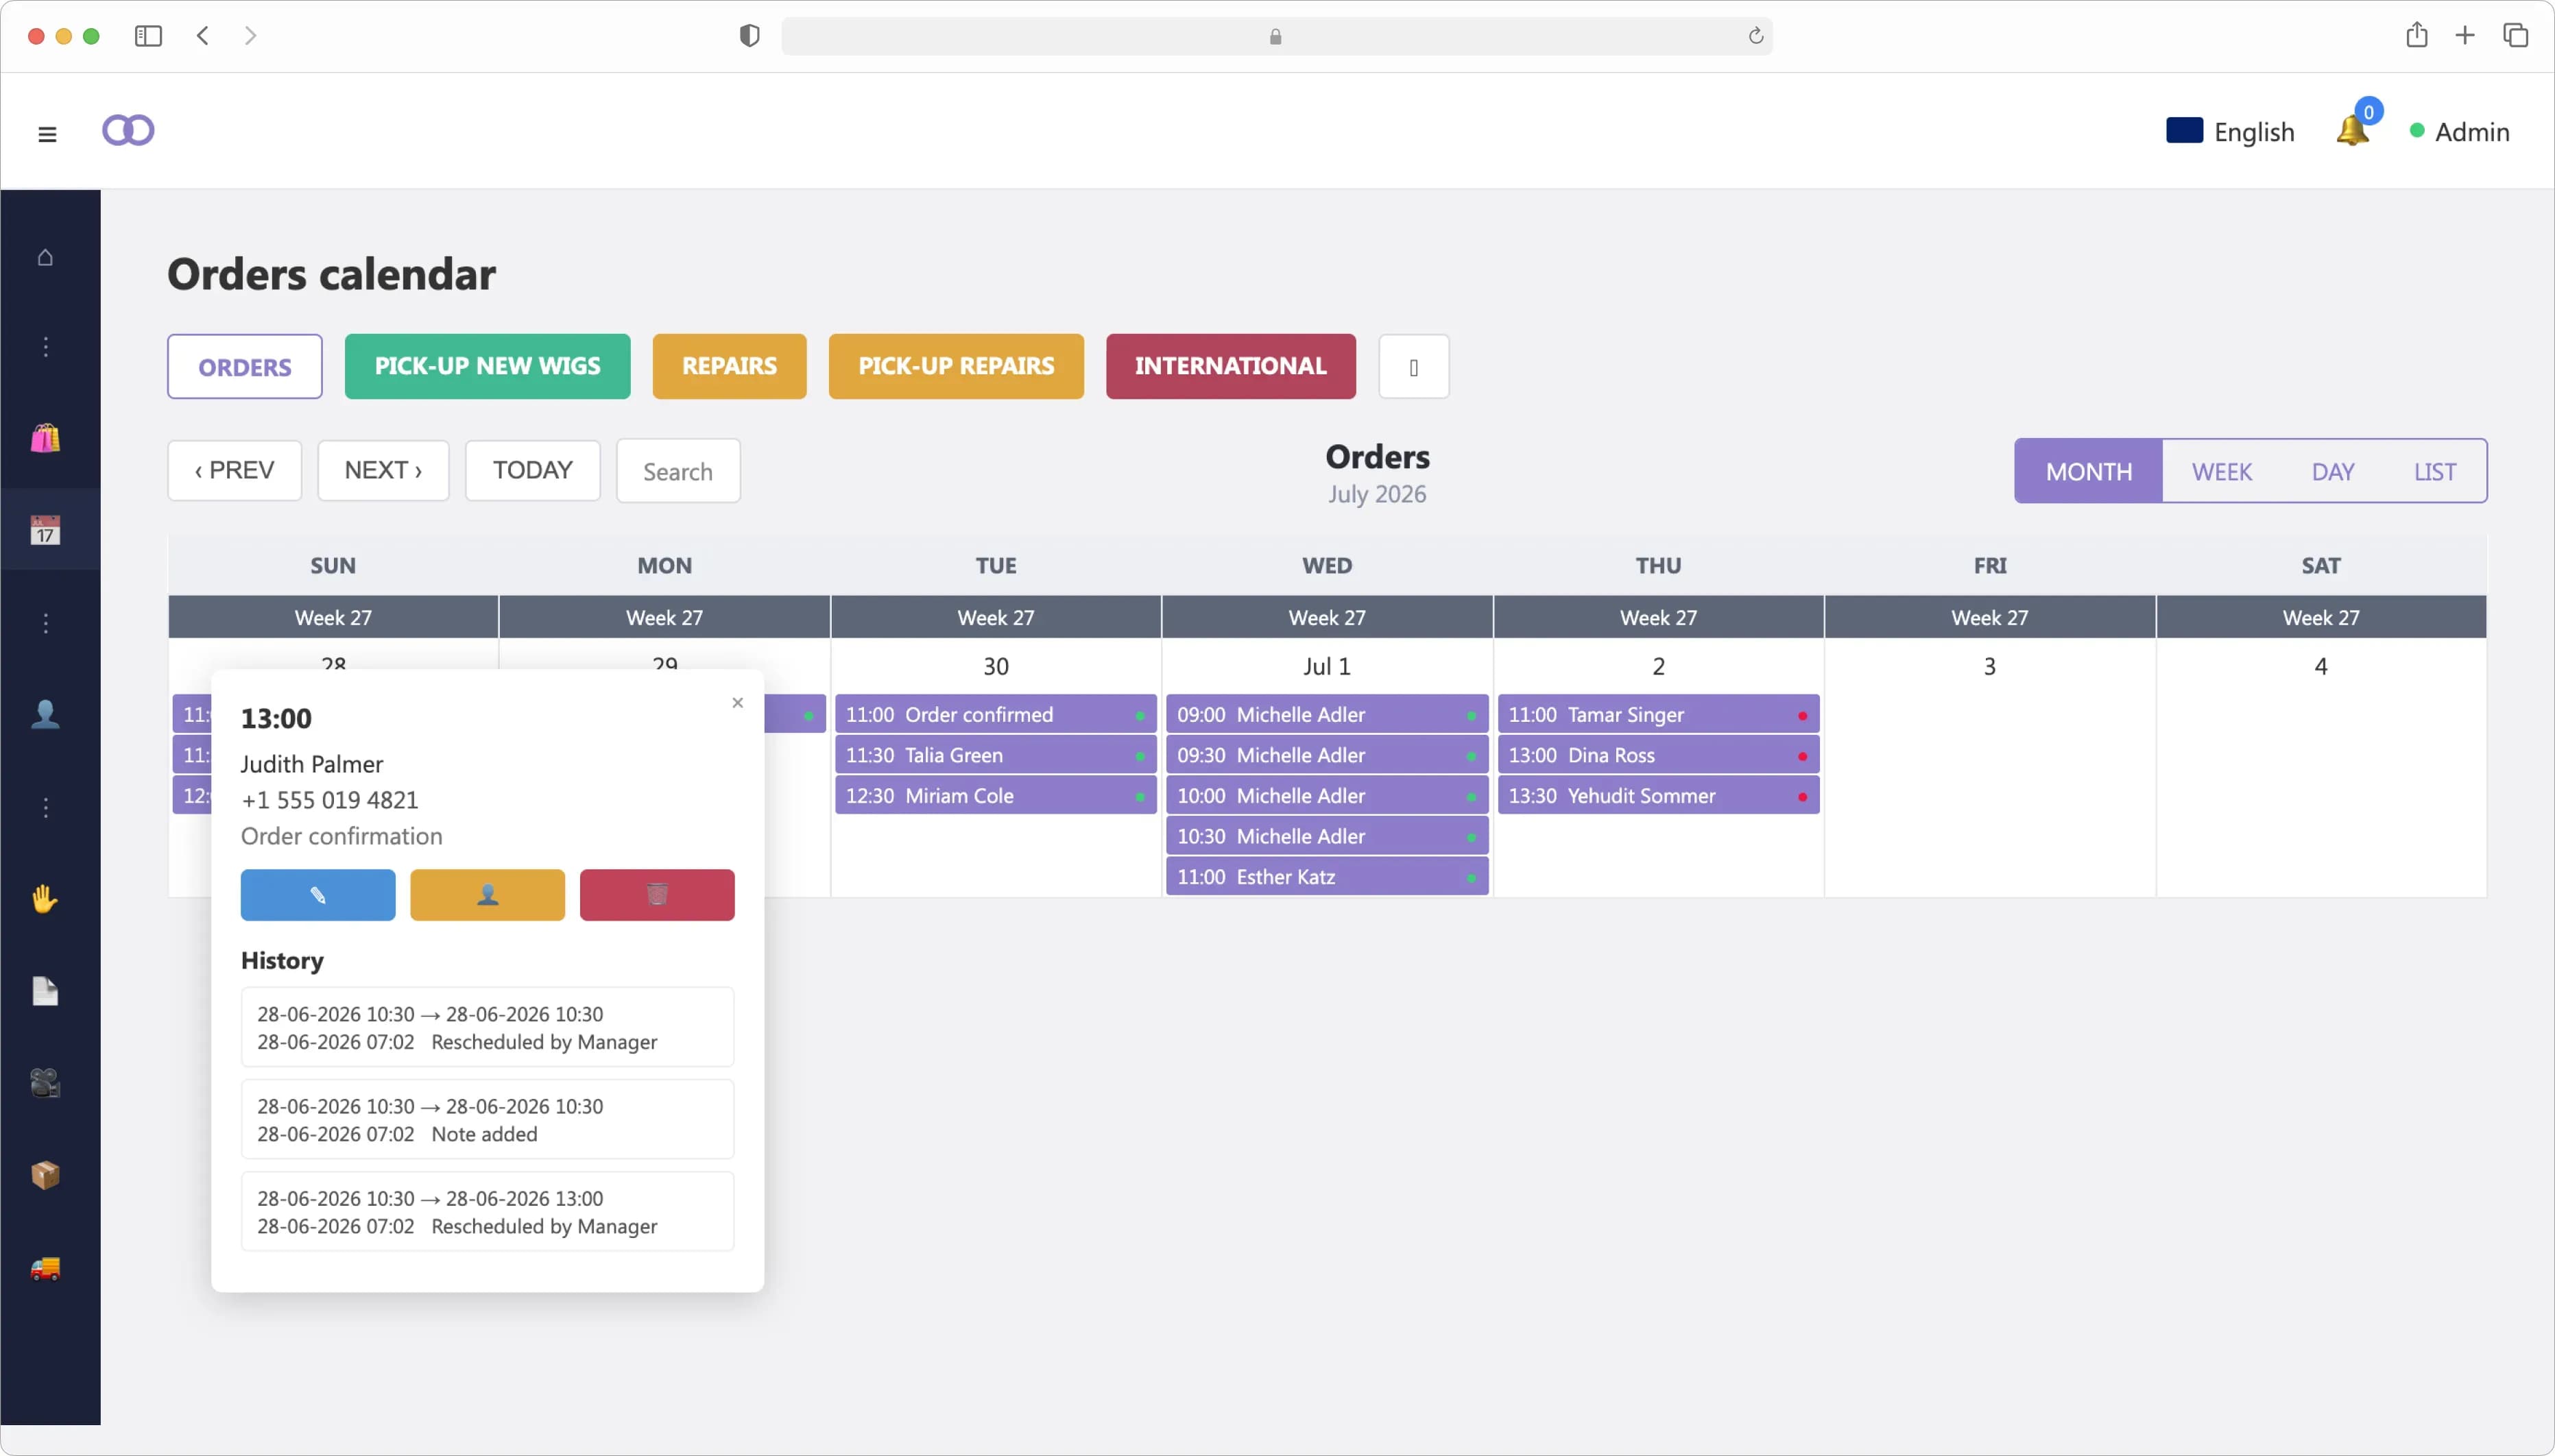Open the raised hand sidebar icon
Screen dimensions: 2555x1456
(45, 899)
